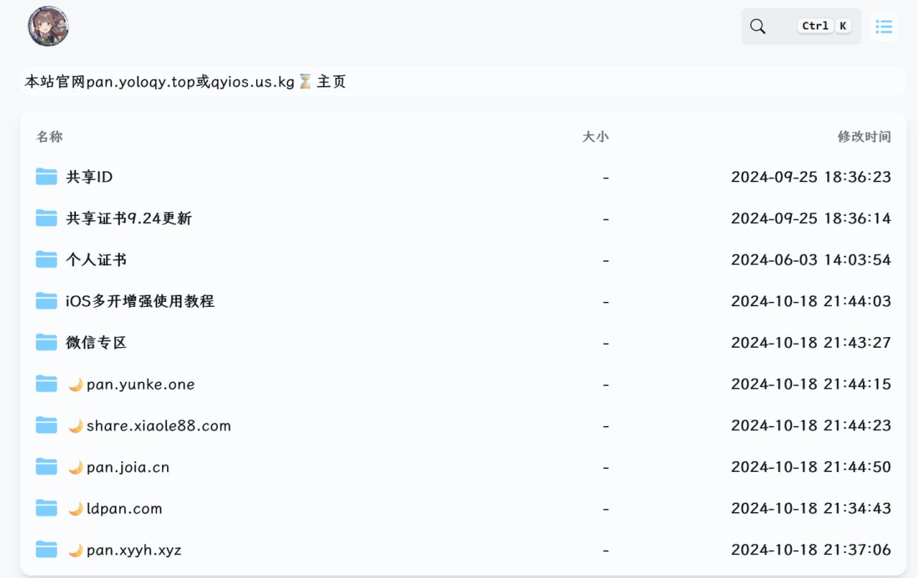Viewport: 918px width, 578px height.
Task: Click folder icon of pan.joia.cn
Action: [47, 468]
